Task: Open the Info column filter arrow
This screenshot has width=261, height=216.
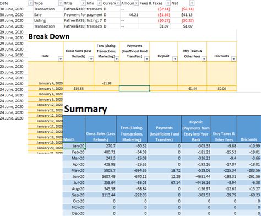Action: point(99,3)
